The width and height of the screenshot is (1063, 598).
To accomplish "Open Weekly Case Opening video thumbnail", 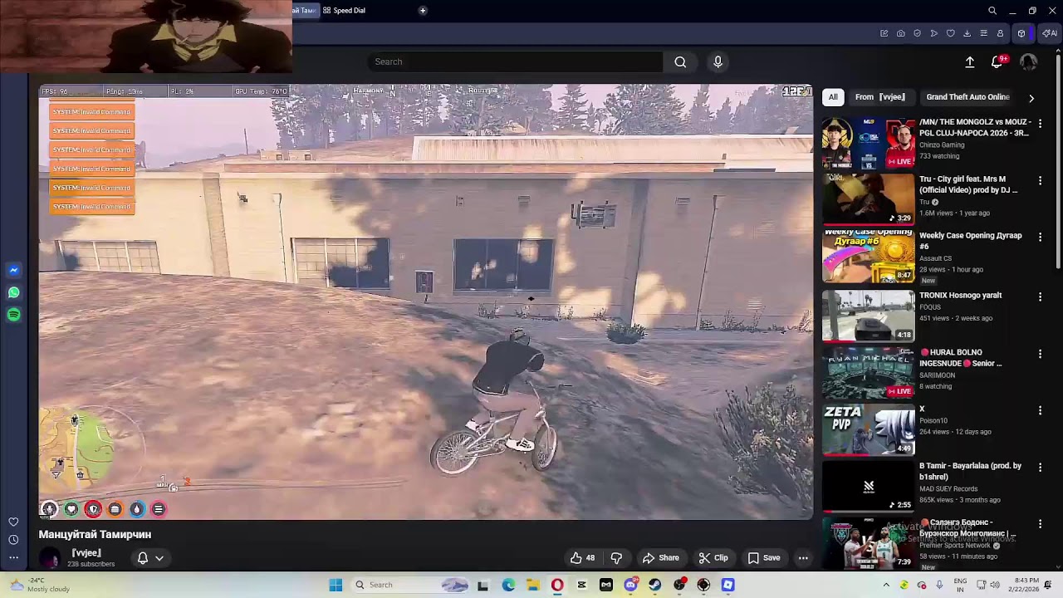I will click(x=868, y=257).
